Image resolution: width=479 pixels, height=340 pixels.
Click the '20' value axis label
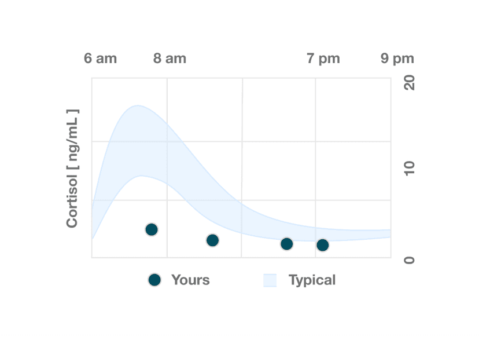(409, 83)
